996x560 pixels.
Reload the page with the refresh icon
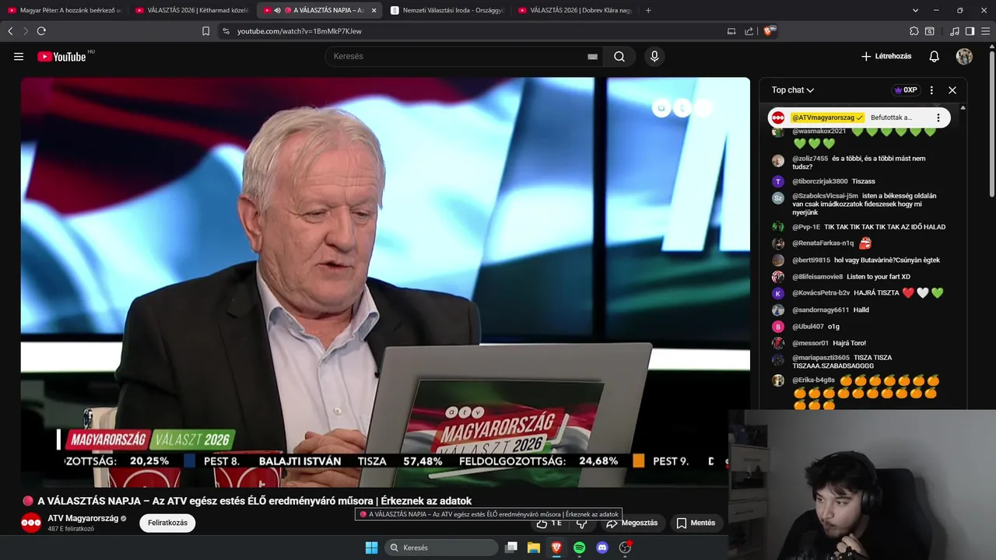[41, 31]
